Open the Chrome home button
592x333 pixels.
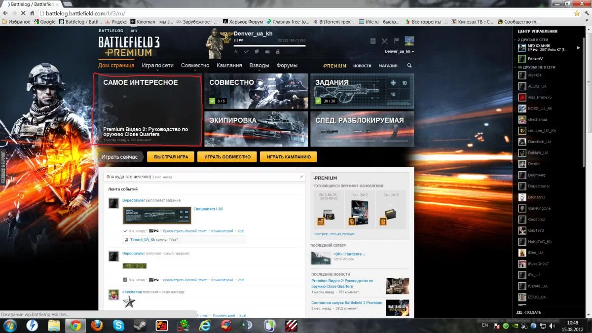(x=33, y=13)
